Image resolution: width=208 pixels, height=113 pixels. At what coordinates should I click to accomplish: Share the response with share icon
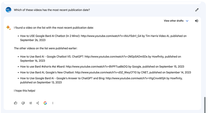point(38,103)
